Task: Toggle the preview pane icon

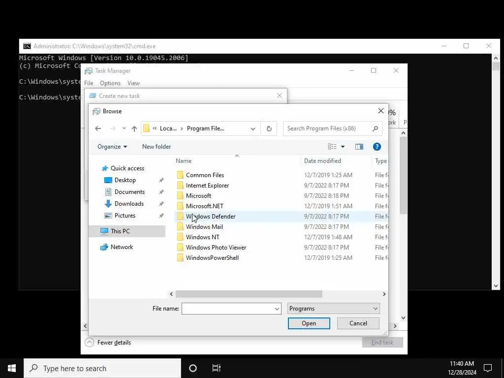Action: 359,147
